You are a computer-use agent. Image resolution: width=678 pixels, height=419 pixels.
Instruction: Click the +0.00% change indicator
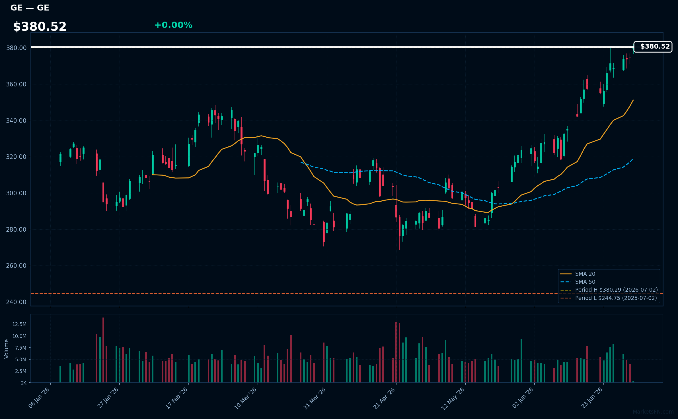pos(173,25)
